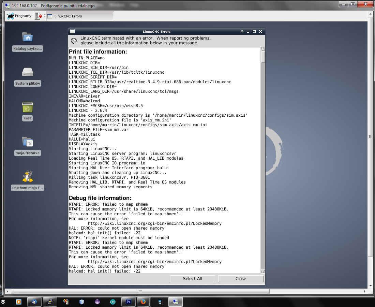Click the 'DISPLAY=axis' line
This screenshot has width=375, height=307.
[83, 144]
